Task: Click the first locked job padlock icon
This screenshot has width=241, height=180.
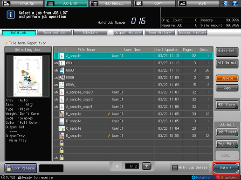Action: (62, 143)
